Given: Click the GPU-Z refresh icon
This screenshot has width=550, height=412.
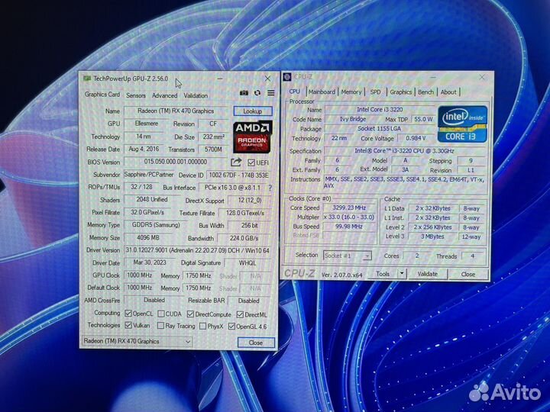Looking at the screenshot, I should (257, 93).
